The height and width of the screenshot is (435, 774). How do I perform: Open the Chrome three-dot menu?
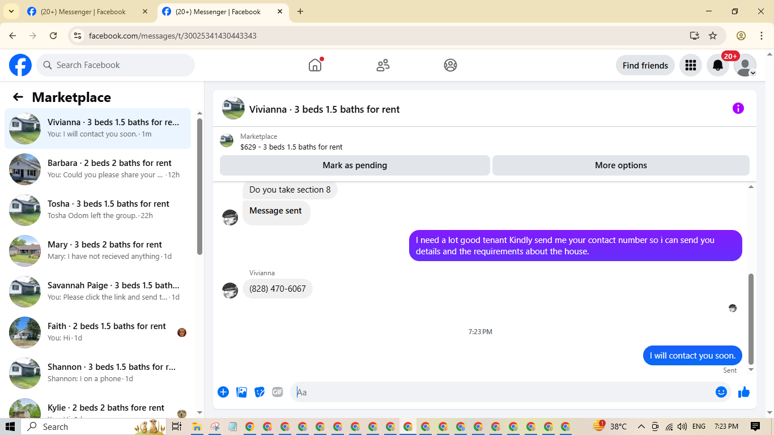pyautogui.click(x=762, y=36)
